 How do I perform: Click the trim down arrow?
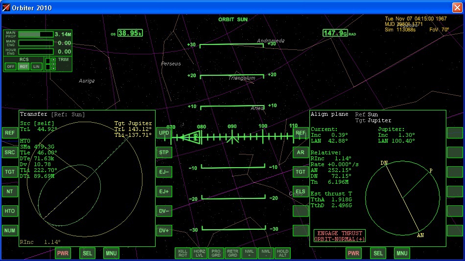pyautogui.click(x=53, y=68)
